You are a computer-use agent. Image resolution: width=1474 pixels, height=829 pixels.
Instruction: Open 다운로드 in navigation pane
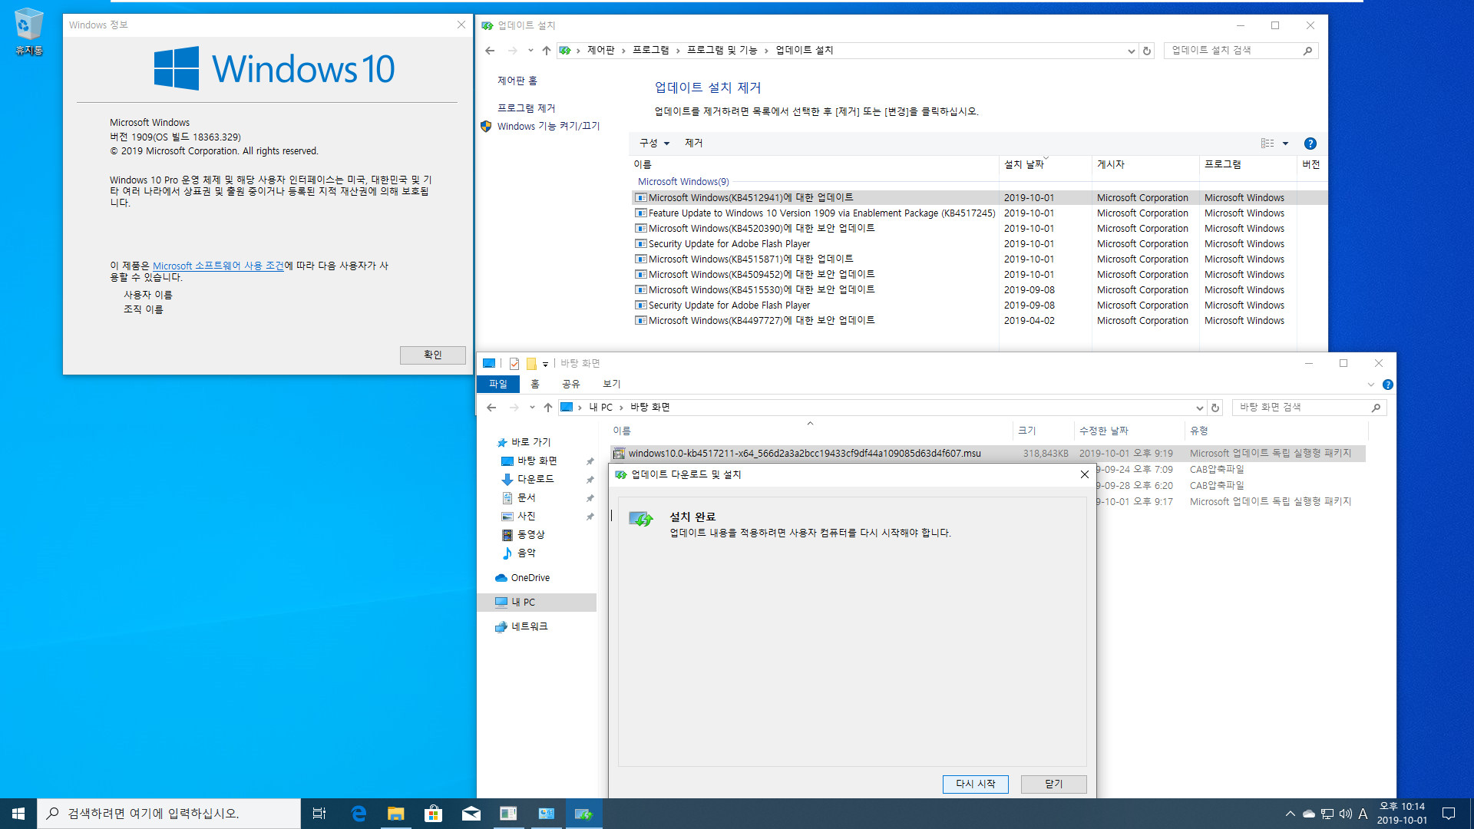pos(535,479)
